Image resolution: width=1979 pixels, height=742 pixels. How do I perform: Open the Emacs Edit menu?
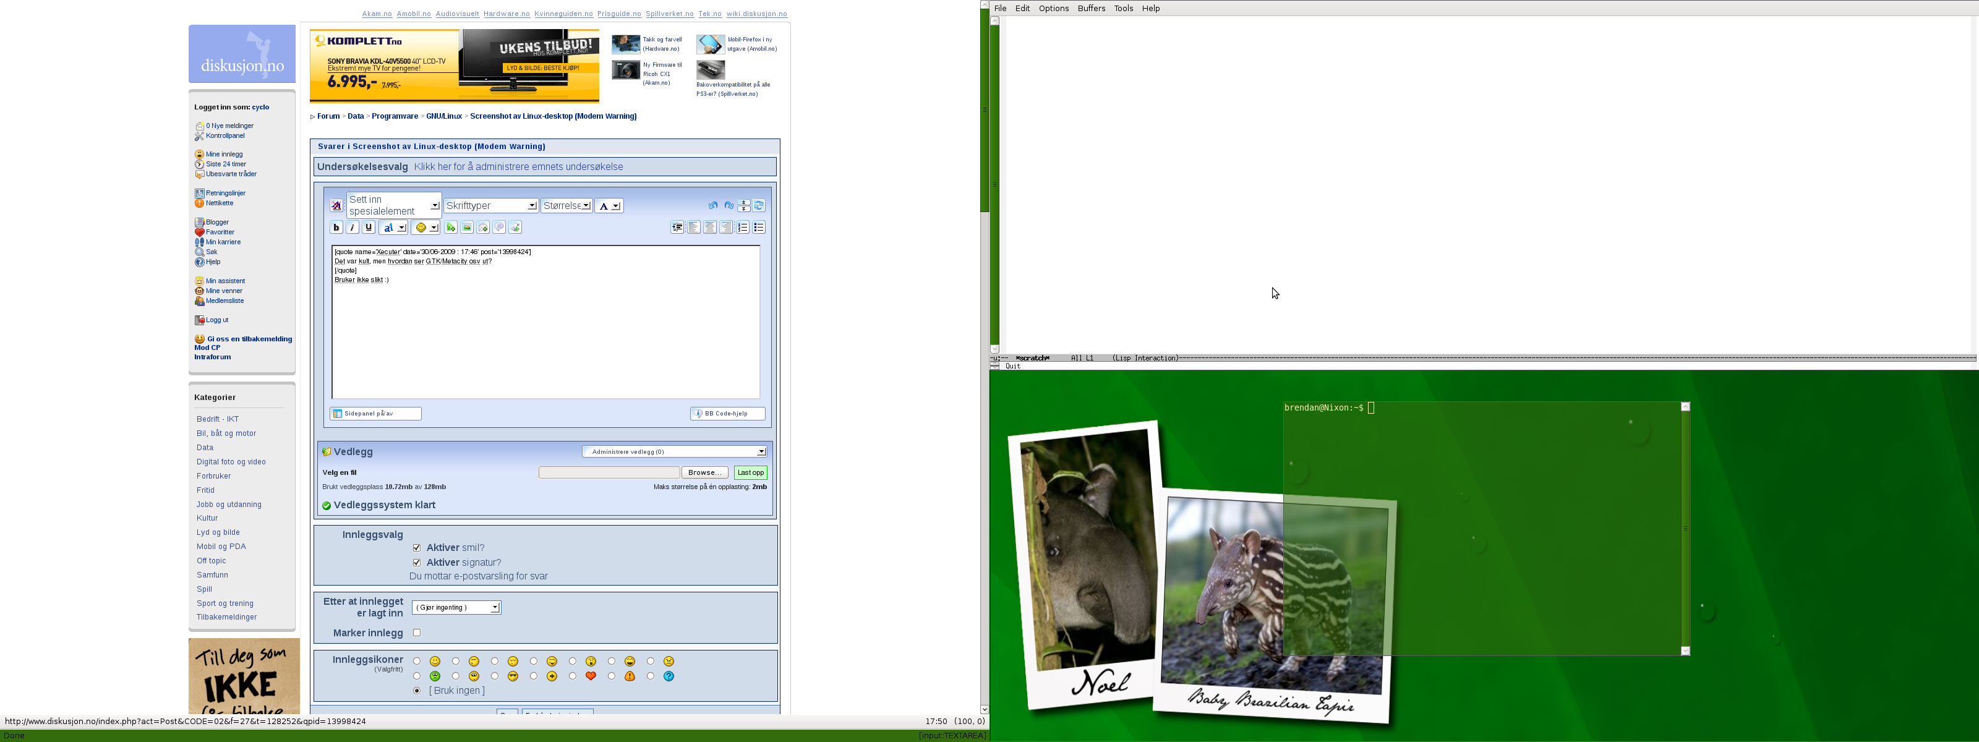click(1022, 9)
